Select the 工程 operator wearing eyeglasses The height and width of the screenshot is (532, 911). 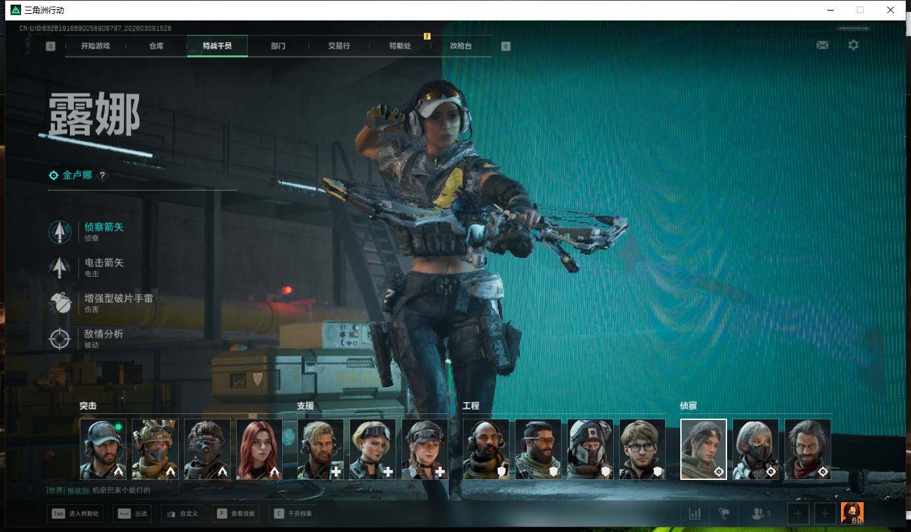tap(642, 449)
